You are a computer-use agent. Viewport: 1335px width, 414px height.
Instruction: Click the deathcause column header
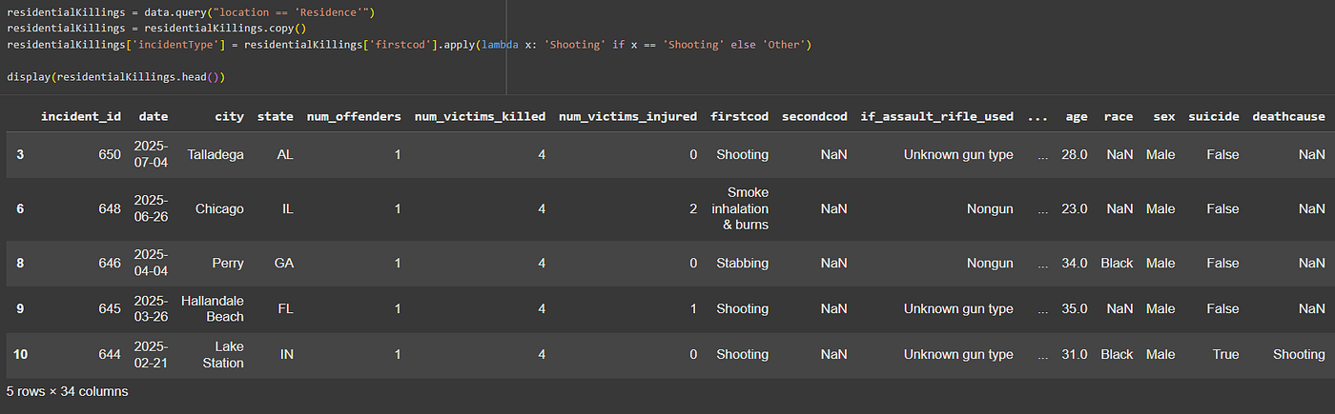coord(1288,116)
